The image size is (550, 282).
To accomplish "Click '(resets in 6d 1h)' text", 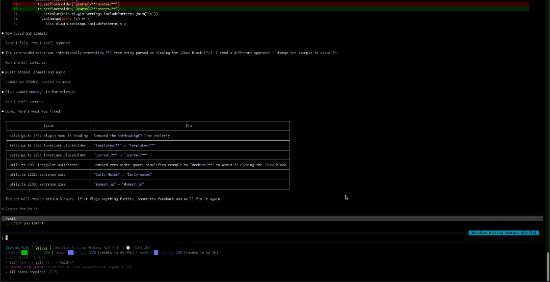I will pos(201,252).
